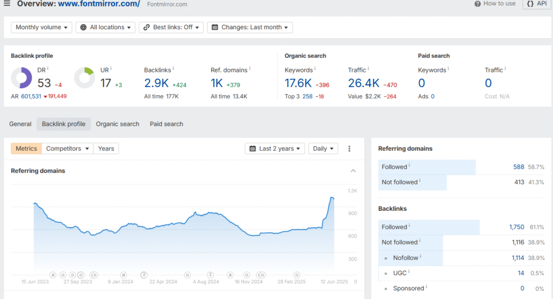553x299 pixels.
Task: Select the Metrics chart tab
Action: pos(26,149)
